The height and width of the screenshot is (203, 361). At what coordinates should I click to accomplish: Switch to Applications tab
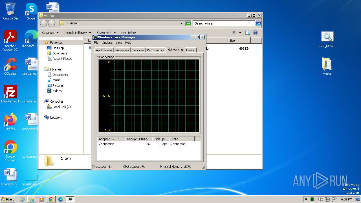[x=104, y=50]
